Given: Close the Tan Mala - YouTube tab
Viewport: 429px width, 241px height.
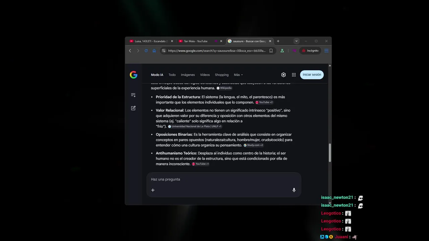Looking at the screenshot, I should pos(221,41).
